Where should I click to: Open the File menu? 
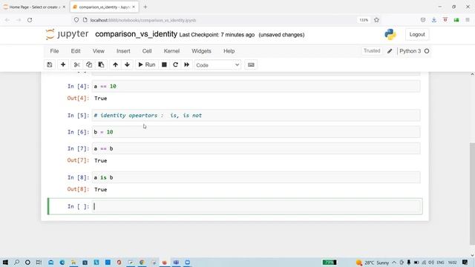point(54,51)
